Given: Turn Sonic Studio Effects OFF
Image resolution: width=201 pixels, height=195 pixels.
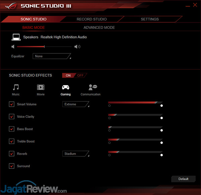Looking at the screenshot, I should 80,76.
